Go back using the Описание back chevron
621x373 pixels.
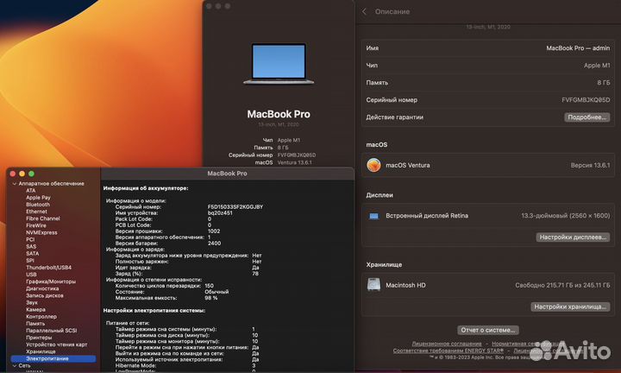coord(364,11)
